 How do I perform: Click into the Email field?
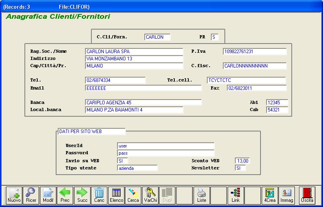pyautogui.click(x=143, y=88)
